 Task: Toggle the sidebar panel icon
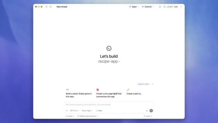tap(47, 7)
